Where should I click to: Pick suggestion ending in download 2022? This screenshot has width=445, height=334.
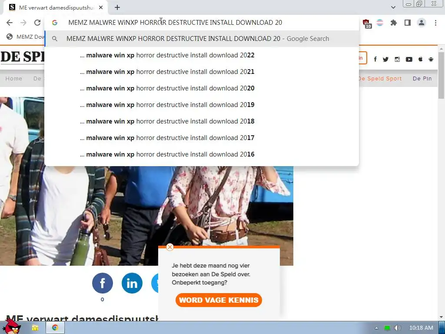[x=202, y=55]
